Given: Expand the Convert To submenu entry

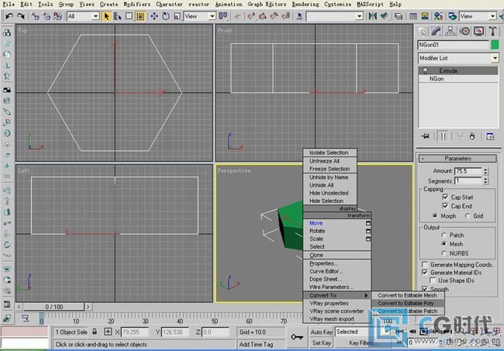Looking at the screenshot, I should point(337,295).
